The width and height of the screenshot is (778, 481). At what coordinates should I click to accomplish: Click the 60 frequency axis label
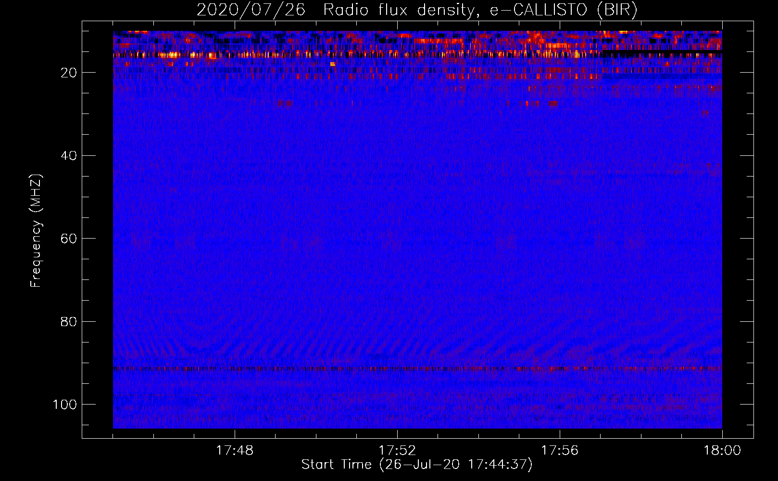click(x=69, y=239)
